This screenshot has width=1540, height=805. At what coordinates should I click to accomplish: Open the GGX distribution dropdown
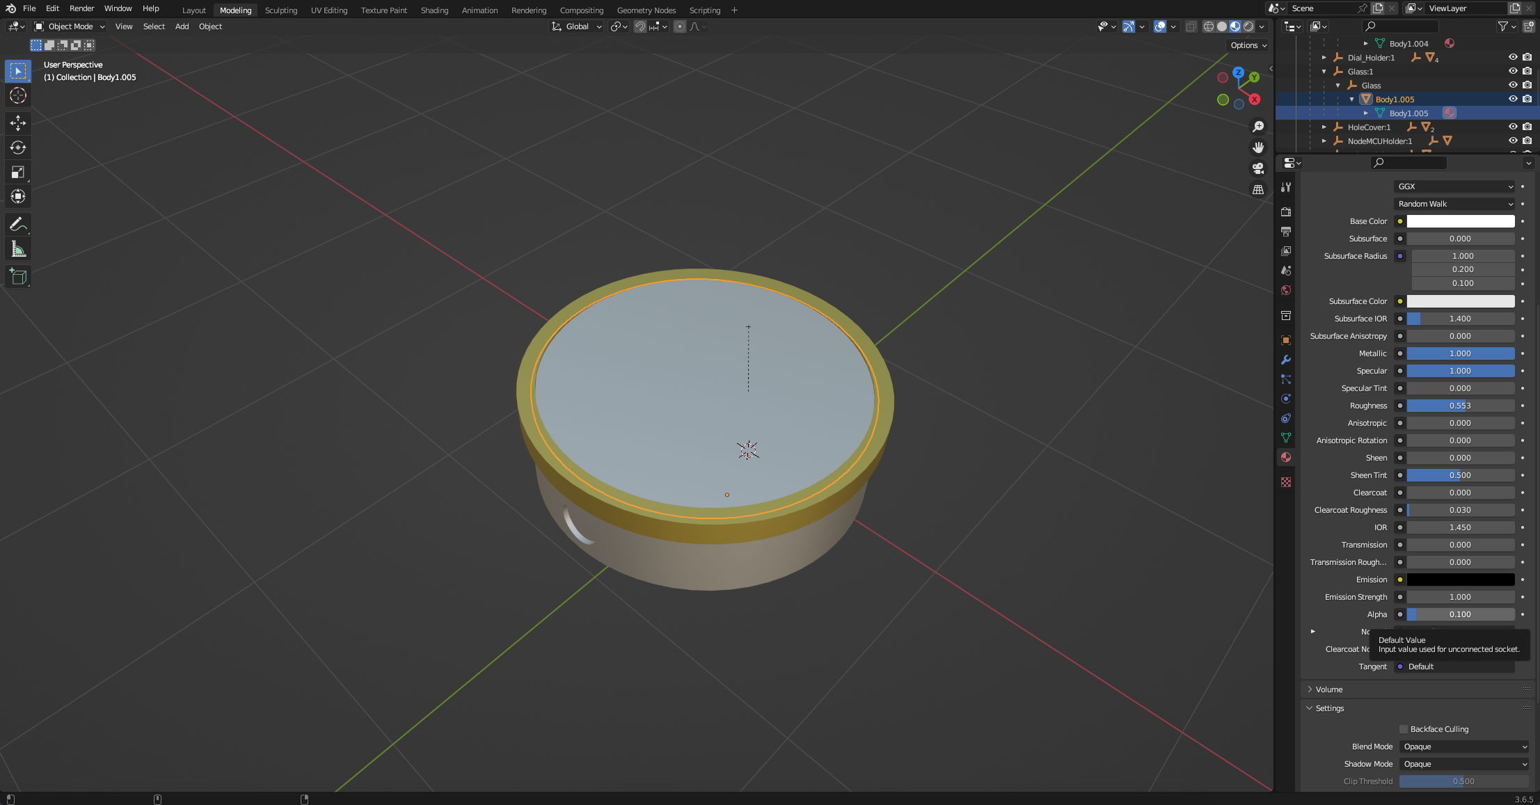1454,186
